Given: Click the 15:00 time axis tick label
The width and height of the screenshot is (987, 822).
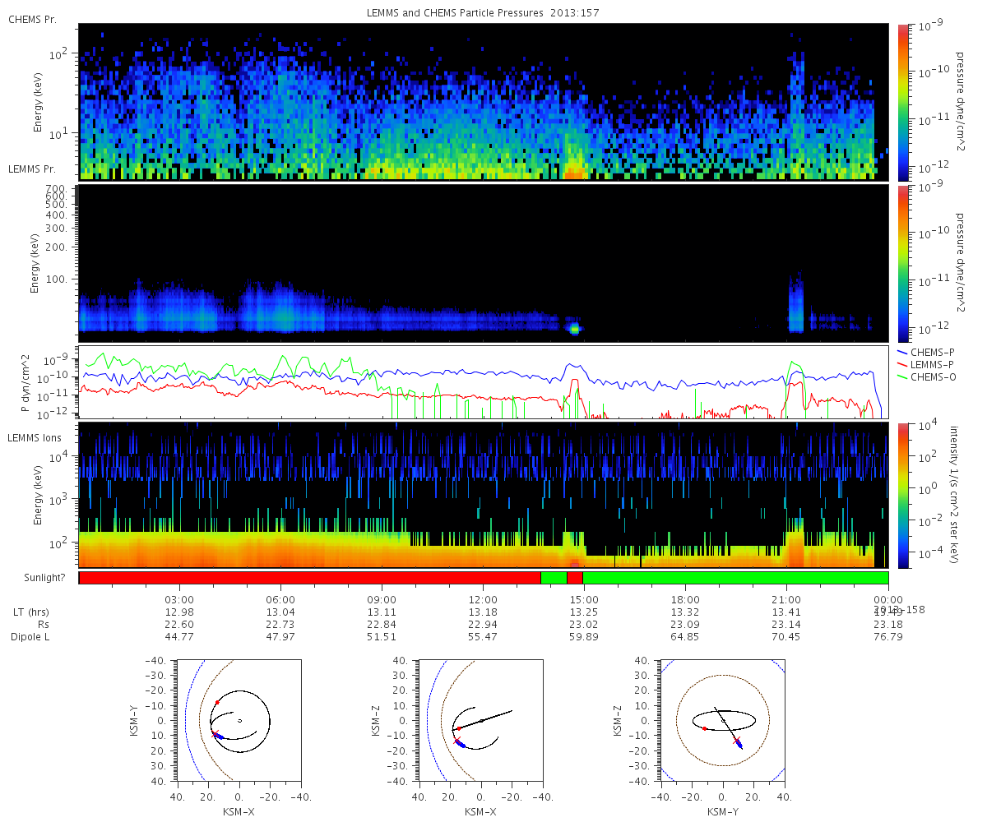Looking at the screenshot, I should click(x=584, y=599).
